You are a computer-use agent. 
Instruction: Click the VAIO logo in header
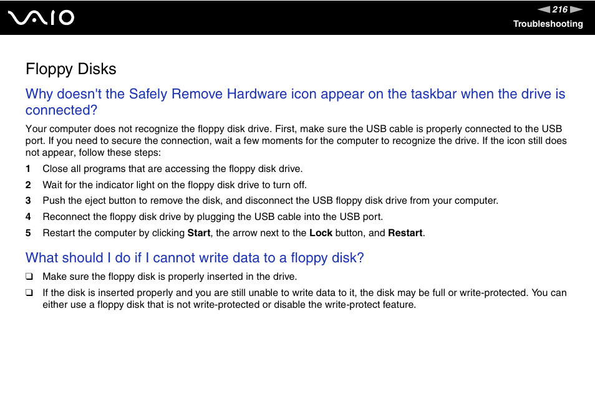(41, 18)
